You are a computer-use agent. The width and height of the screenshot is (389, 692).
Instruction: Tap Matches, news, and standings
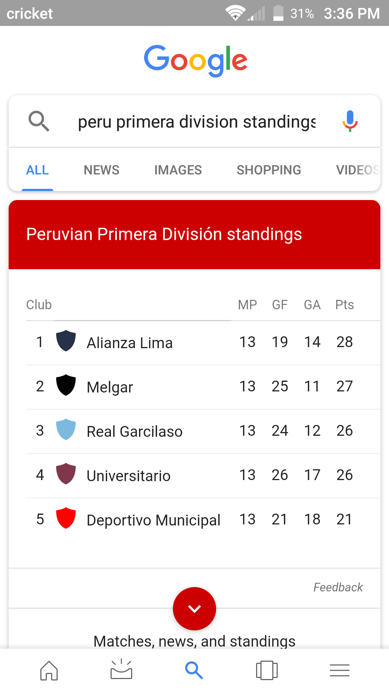tap(194, 641)
